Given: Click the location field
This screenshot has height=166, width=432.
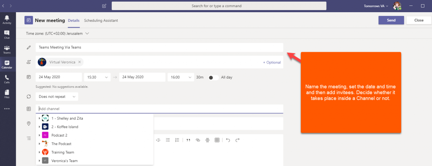Looking at the screenshot, I should coord(218,124).
